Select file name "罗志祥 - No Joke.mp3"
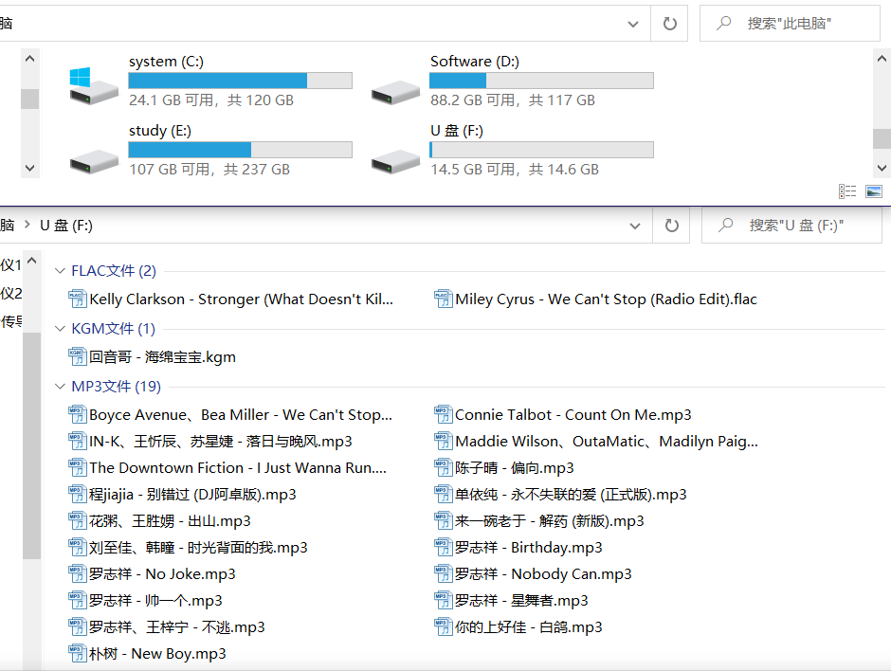The height and width of the screenshot is (671, 891). [162, 573]
